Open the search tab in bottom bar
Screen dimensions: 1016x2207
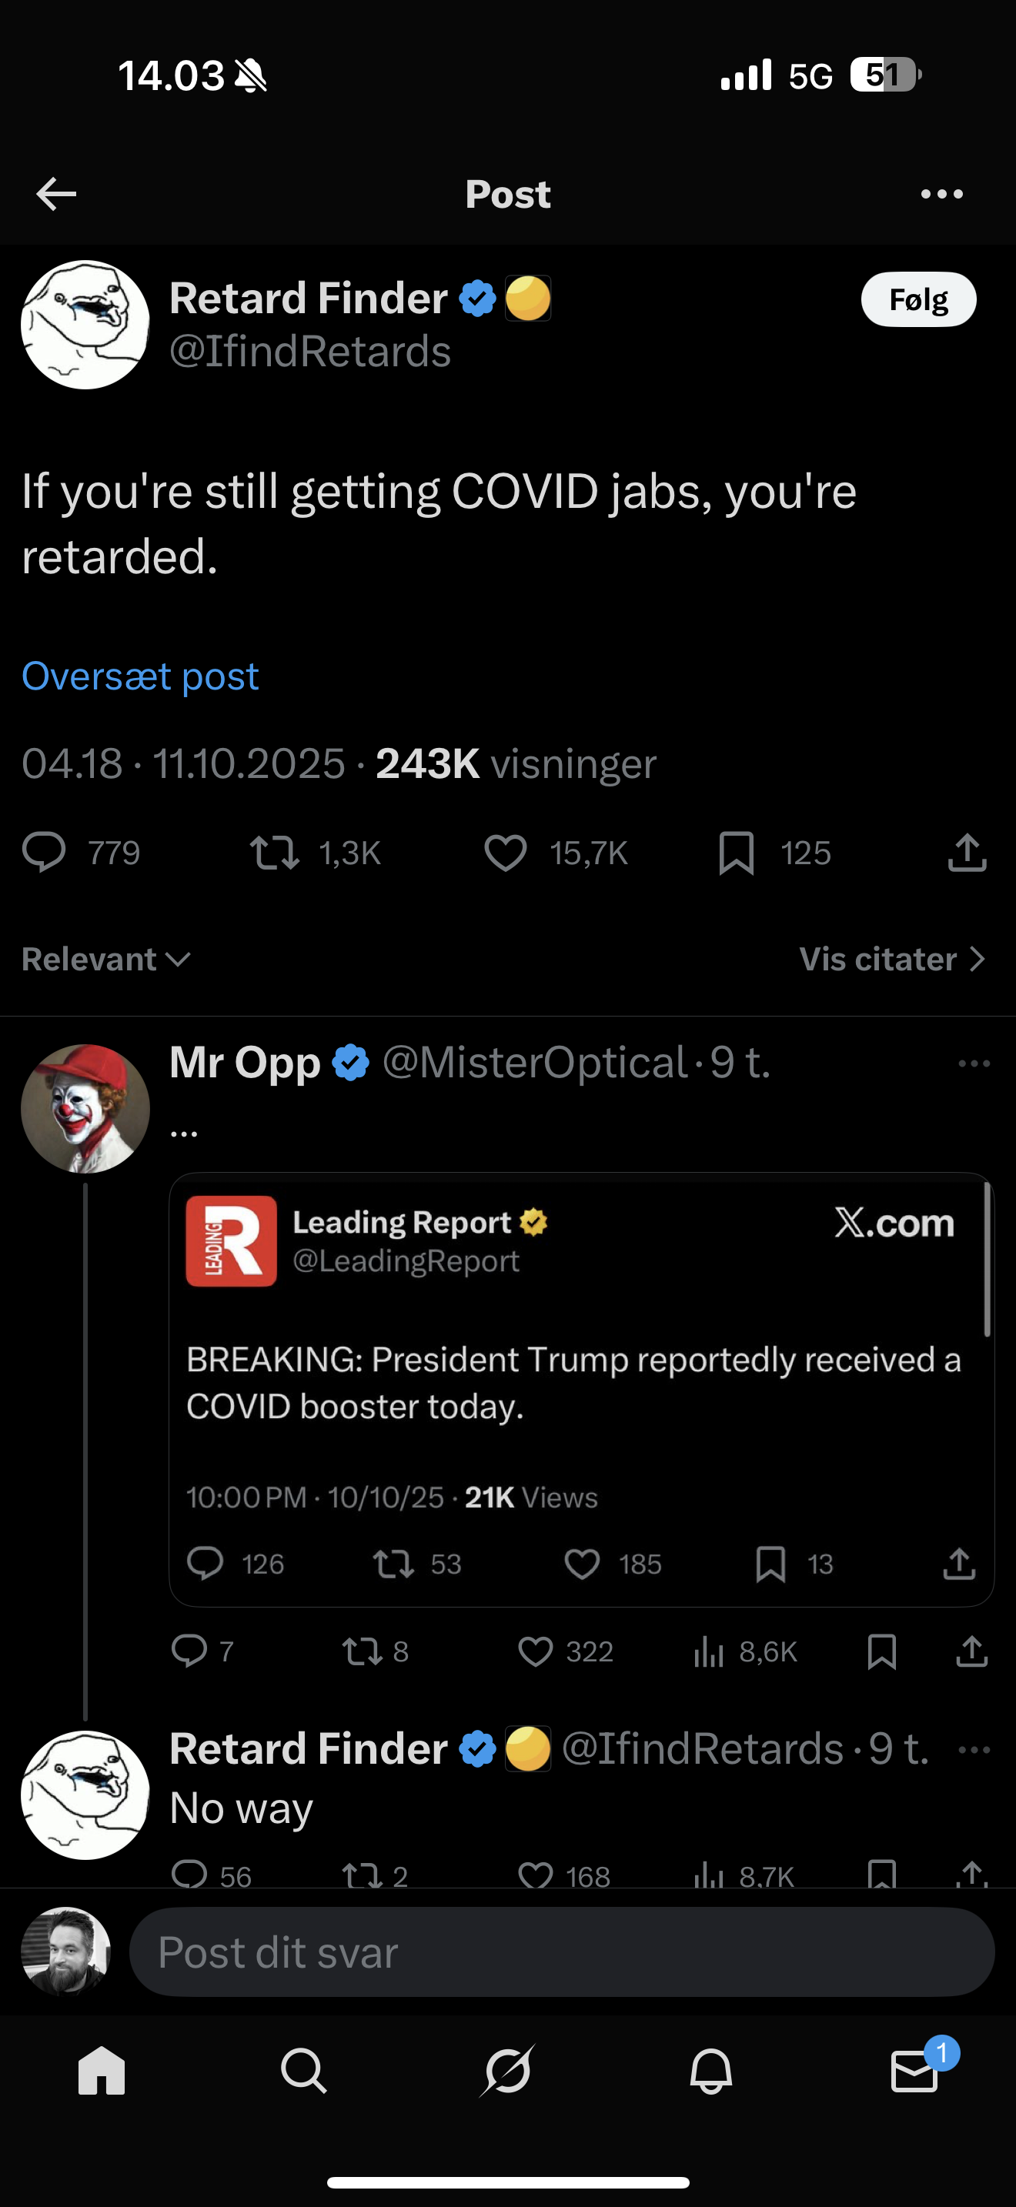pos(304,2072)
